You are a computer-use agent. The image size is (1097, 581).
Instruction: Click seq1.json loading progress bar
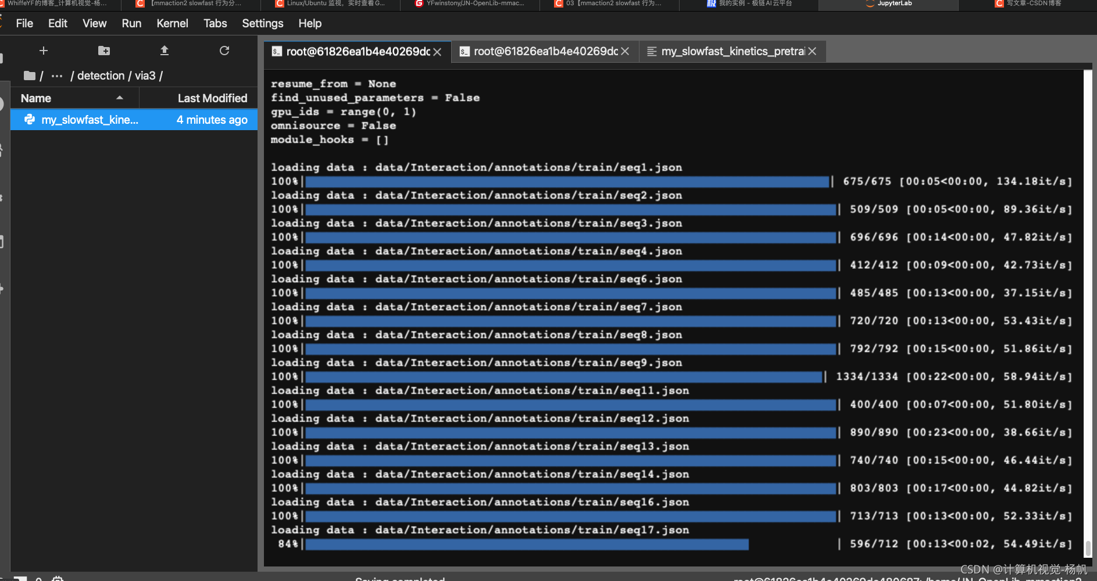click(567, 182)
